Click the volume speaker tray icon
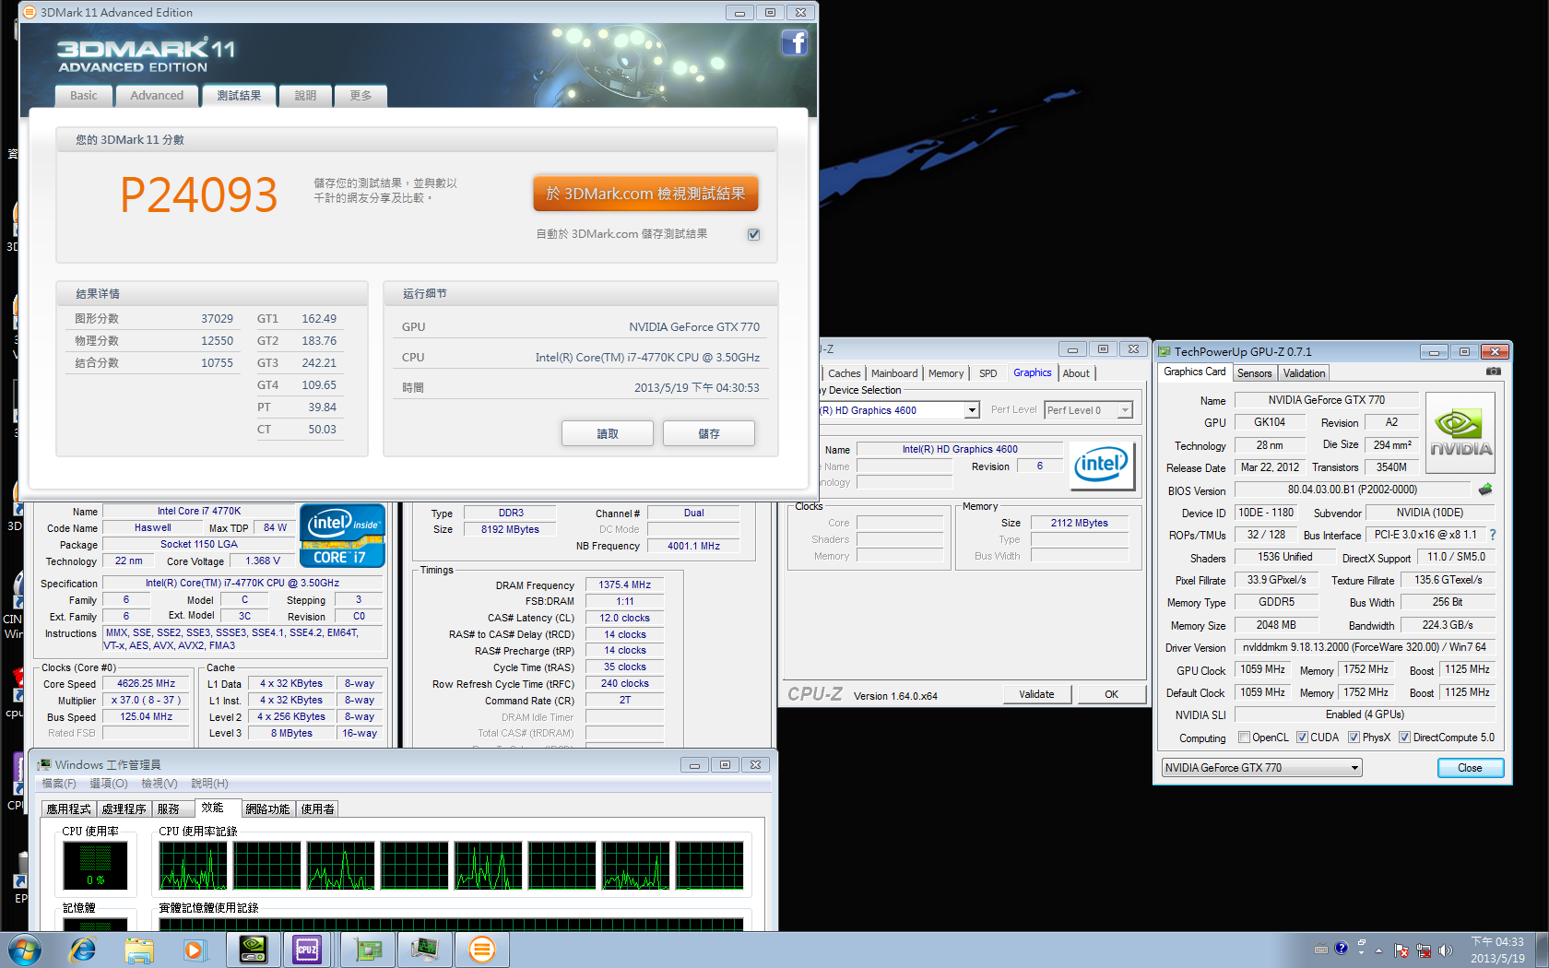The height and width of the screenshot is (968, 1549). click(1445, 950)
